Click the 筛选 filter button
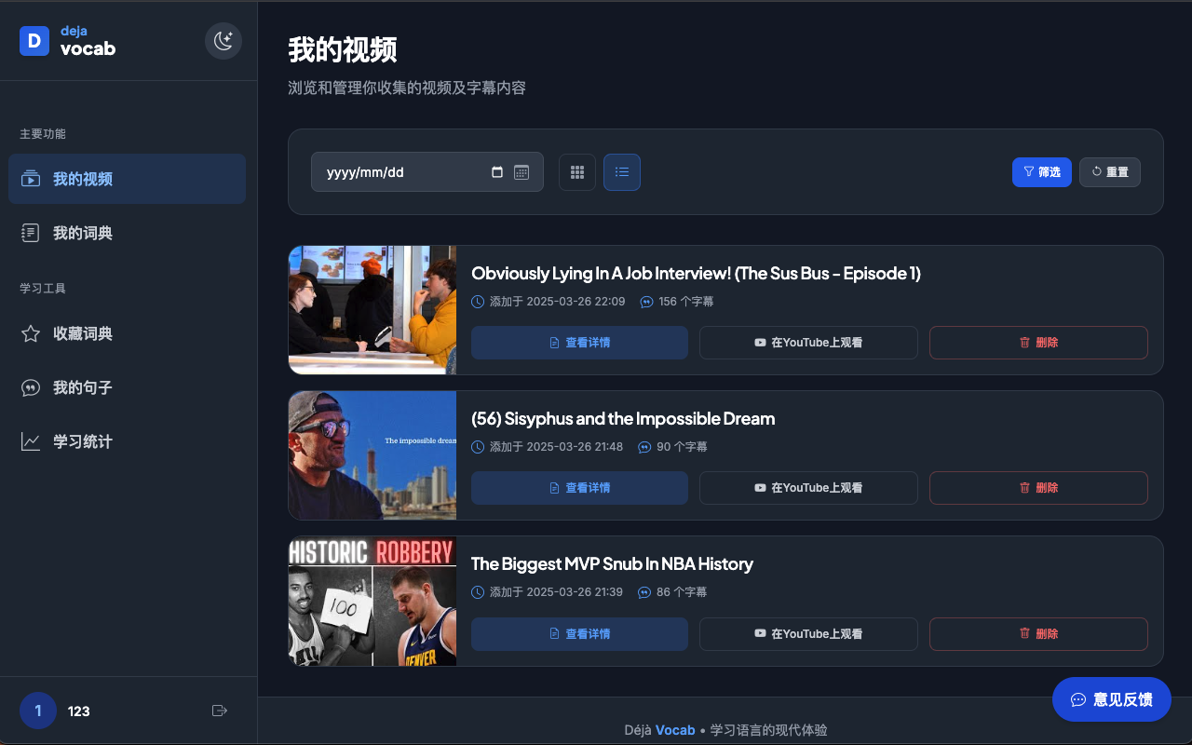The height and width of the screenshot is (745, 1192). (1041, 172)
